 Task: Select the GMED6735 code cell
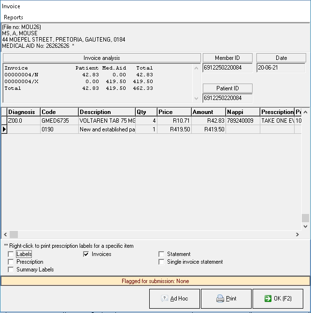click(x=59, y=121)
